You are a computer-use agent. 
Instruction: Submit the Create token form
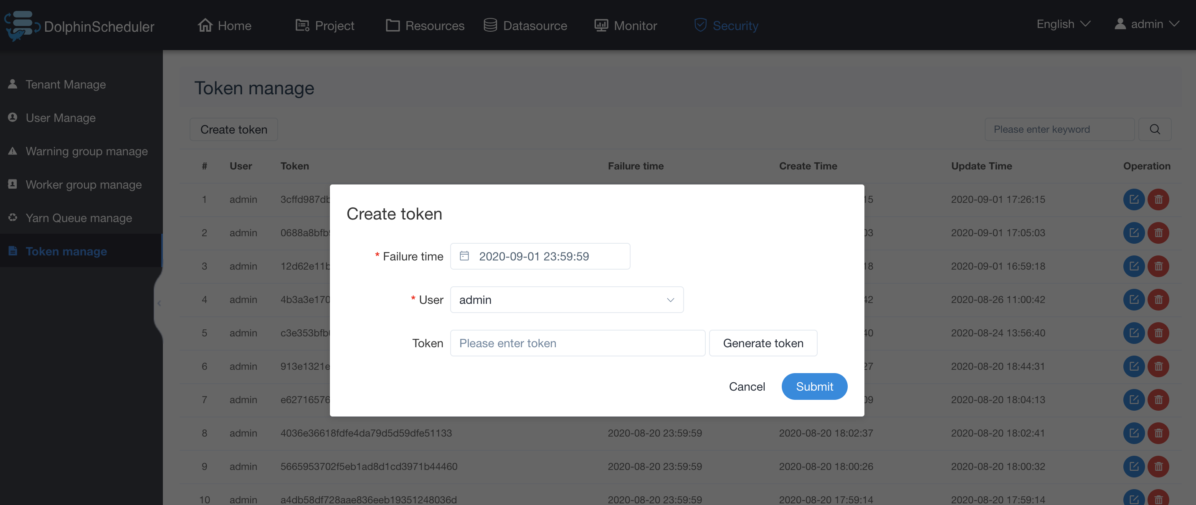[x=814, y=386]
